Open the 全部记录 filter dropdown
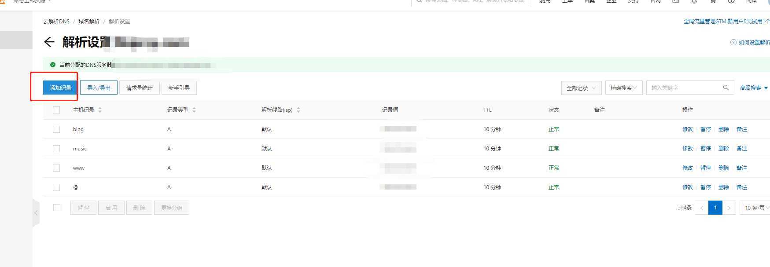The image size is (770, 267). [x=582, y=88]
